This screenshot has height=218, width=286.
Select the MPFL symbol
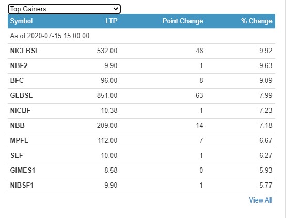[19, 140]
